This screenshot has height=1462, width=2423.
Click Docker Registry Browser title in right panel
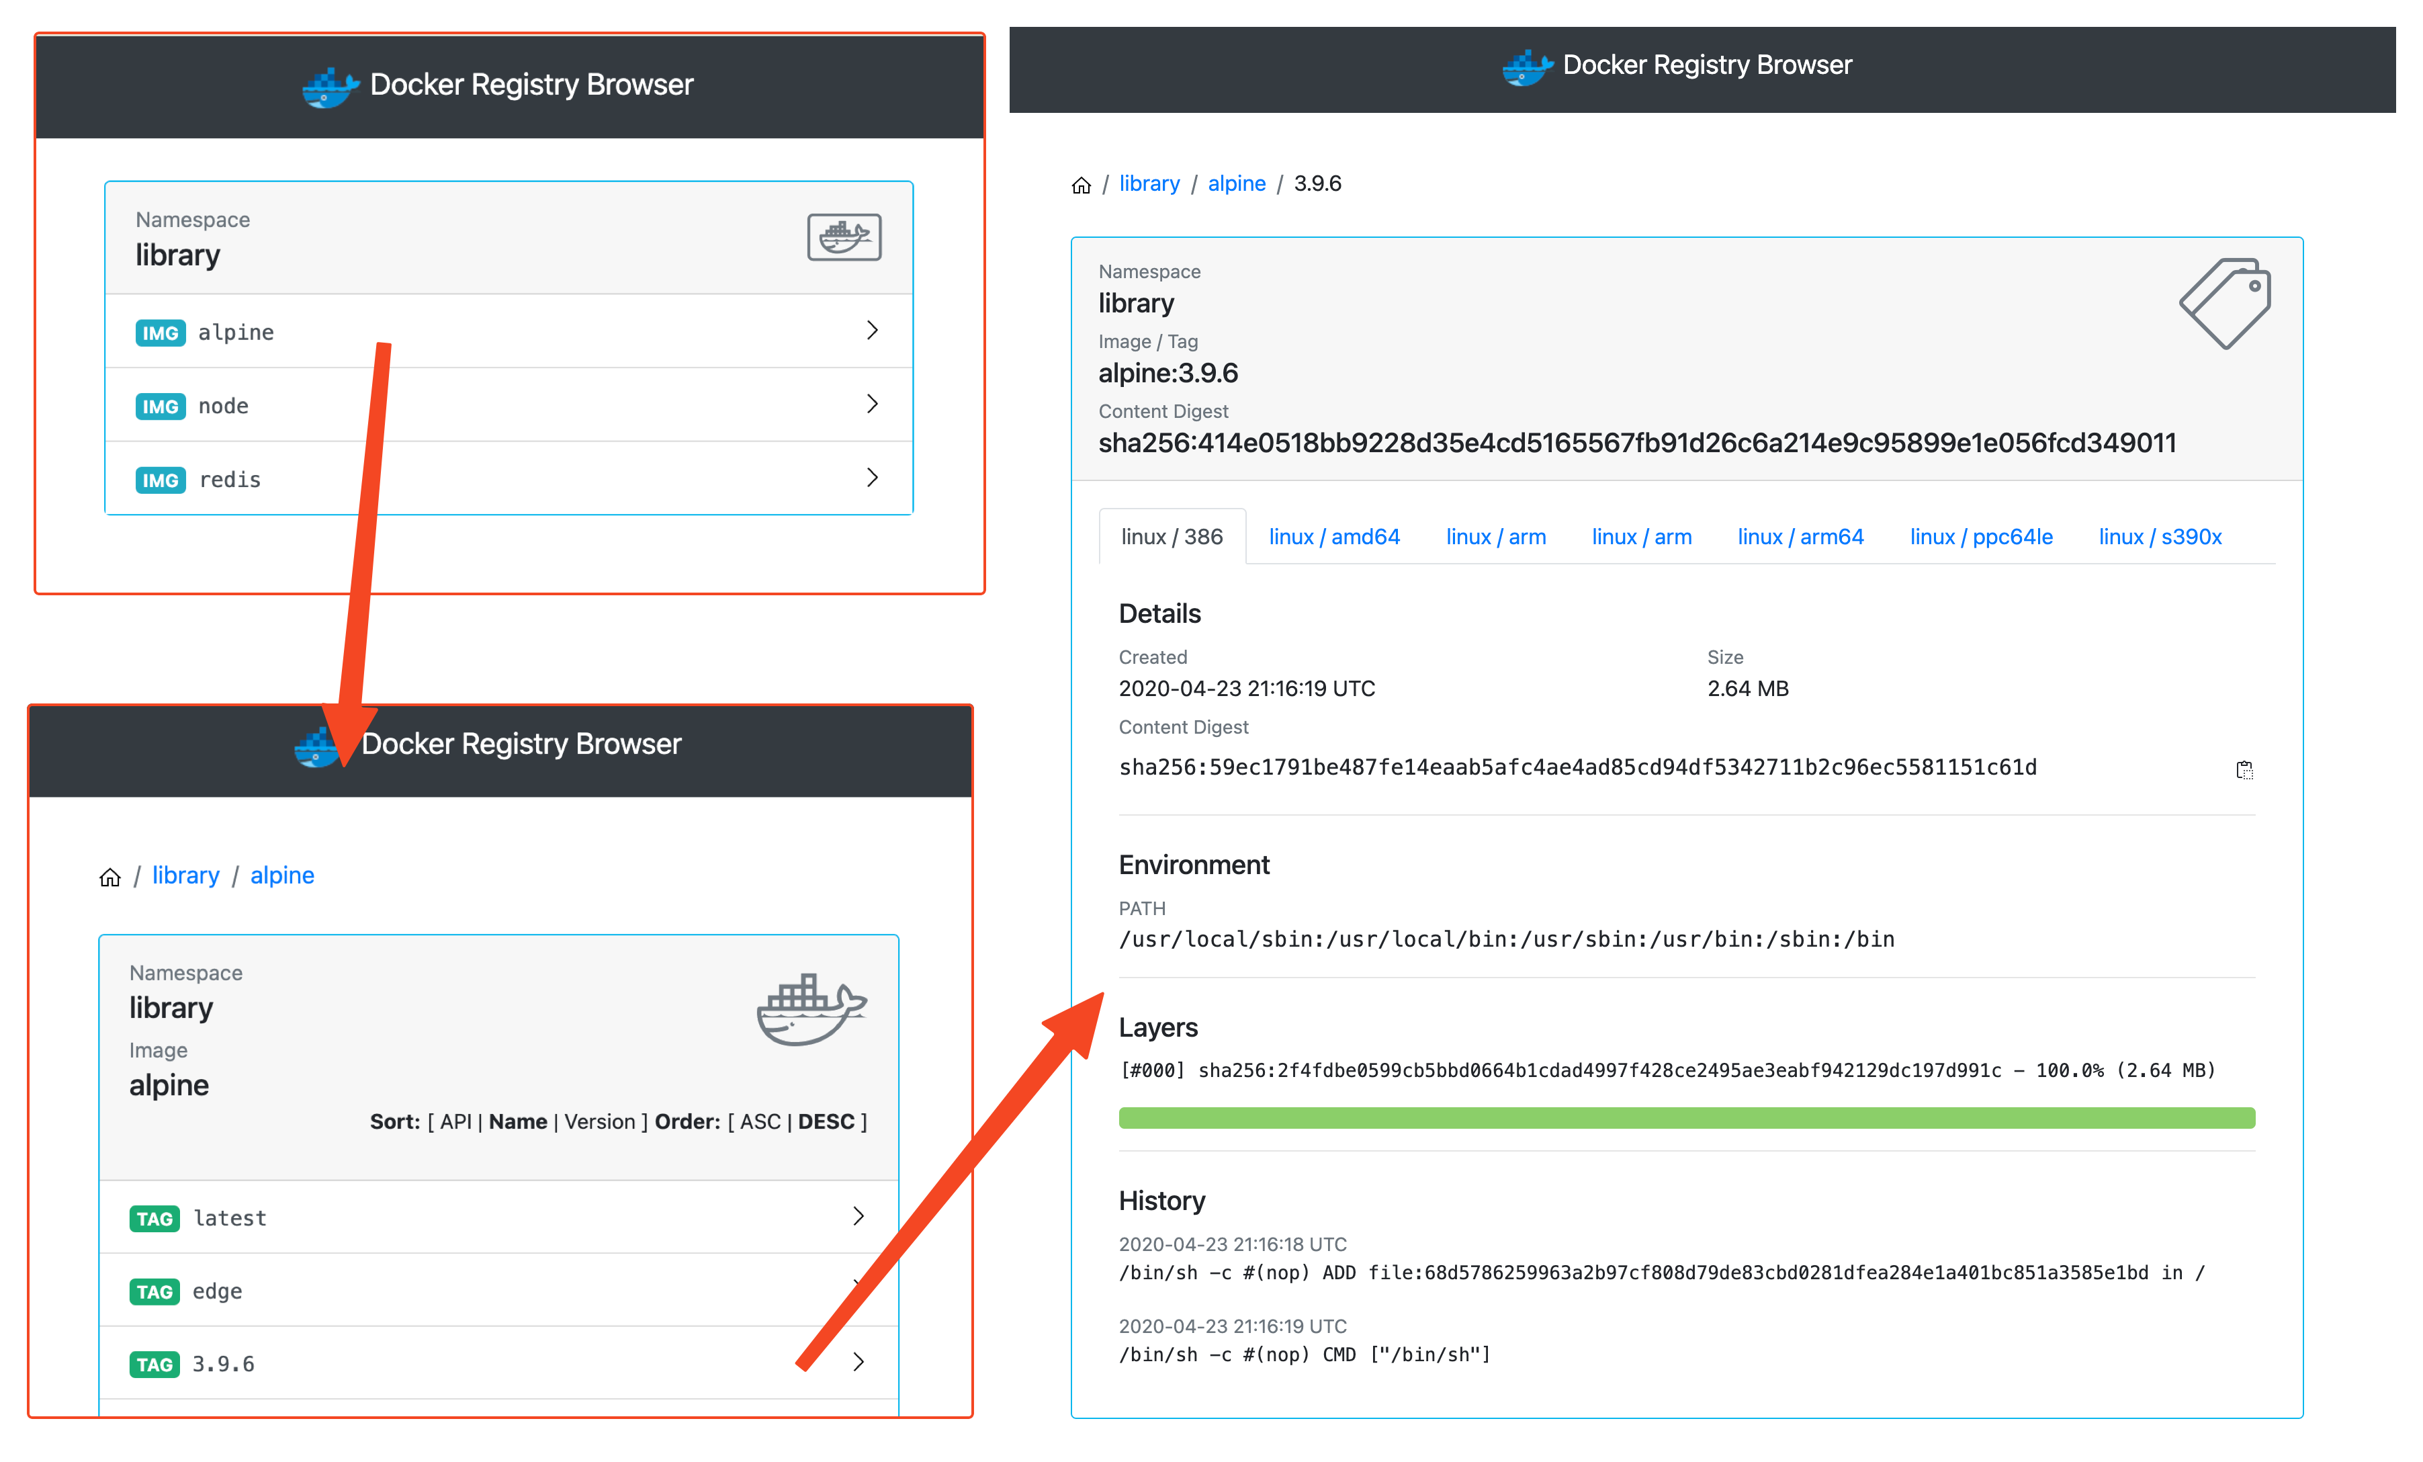[x=1707, y=65]
